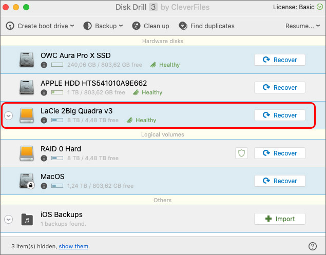This screenshot has height=255, width=326.
Task: Click the orange LaCie external drive icon
Action: (x=27, y=115)
